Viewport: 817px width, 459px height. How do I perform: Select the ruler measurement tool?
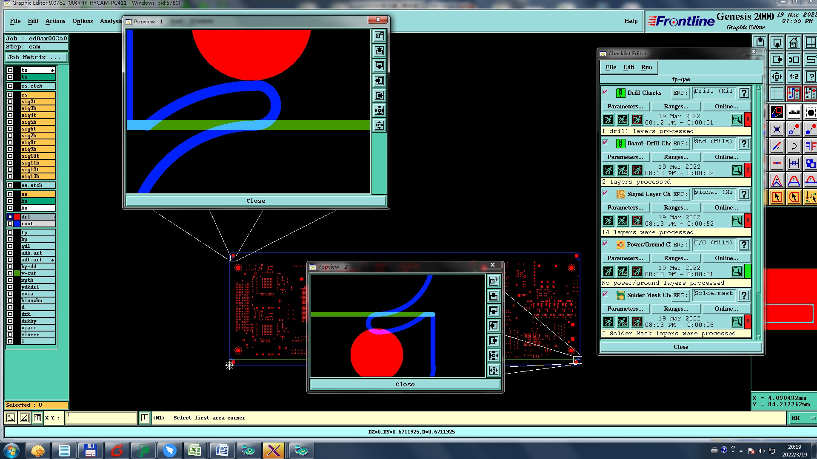click(794, 112)
